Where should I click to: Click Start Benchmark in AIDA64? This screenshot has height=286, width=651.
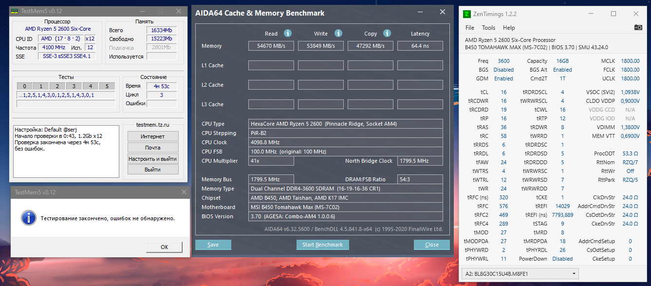322,245
